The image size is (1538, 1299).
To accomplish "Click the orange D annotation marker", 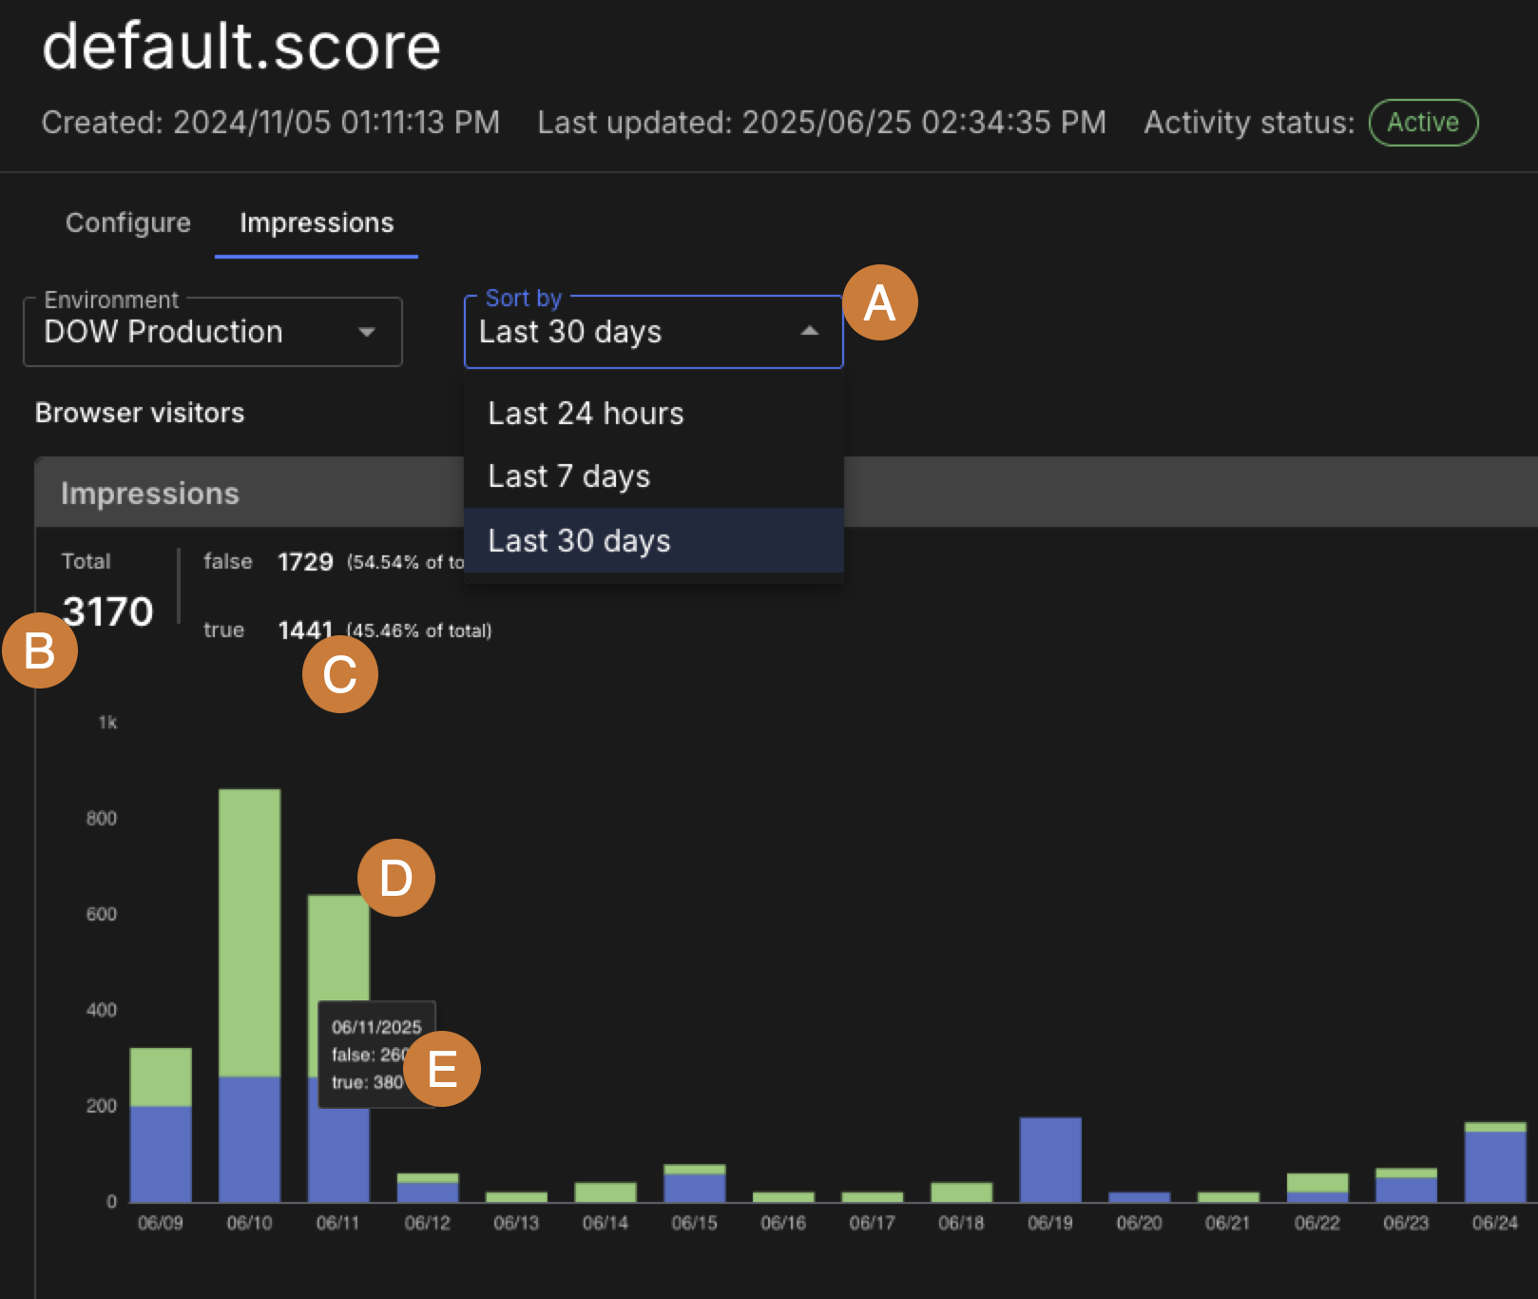I will pyautogui.click(x=395, y=878).
